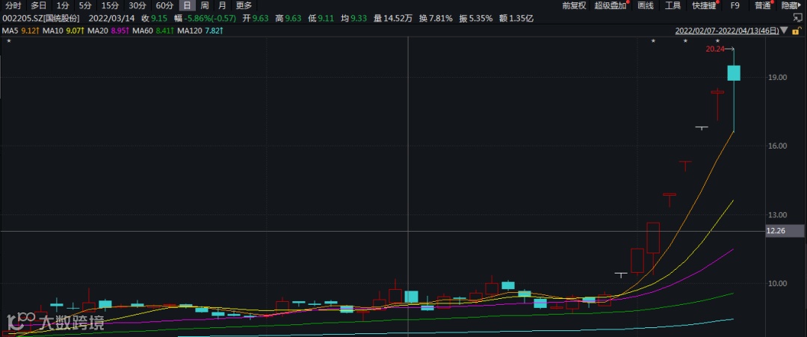Open the 普通 display mode option
807x337 pixels.
763,6
